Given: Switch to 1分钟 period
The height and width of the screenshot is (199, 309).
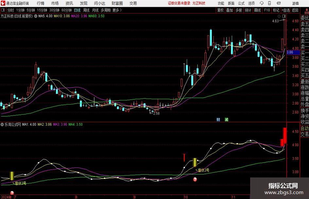Looking at the screenshot, I should click(20, 10).
